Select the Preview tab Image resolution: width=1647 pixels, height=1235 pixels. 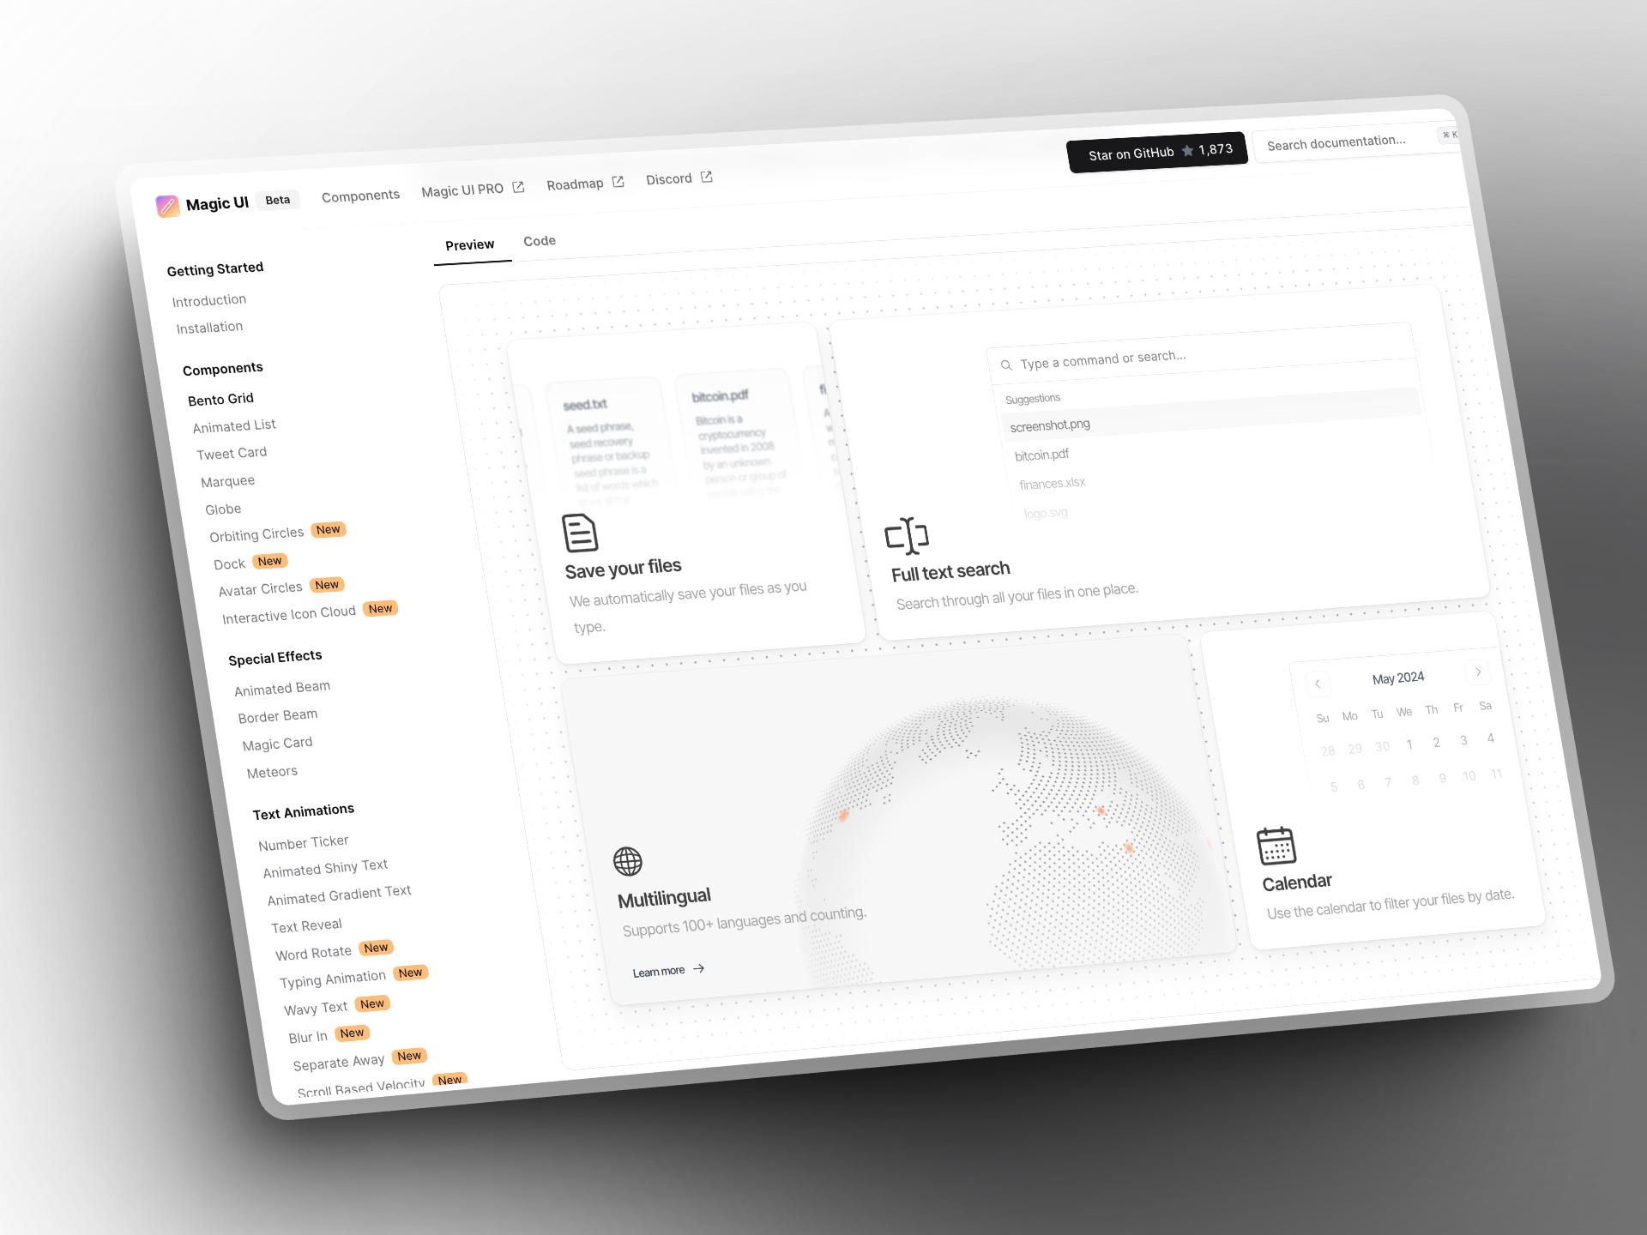point(471,244)
